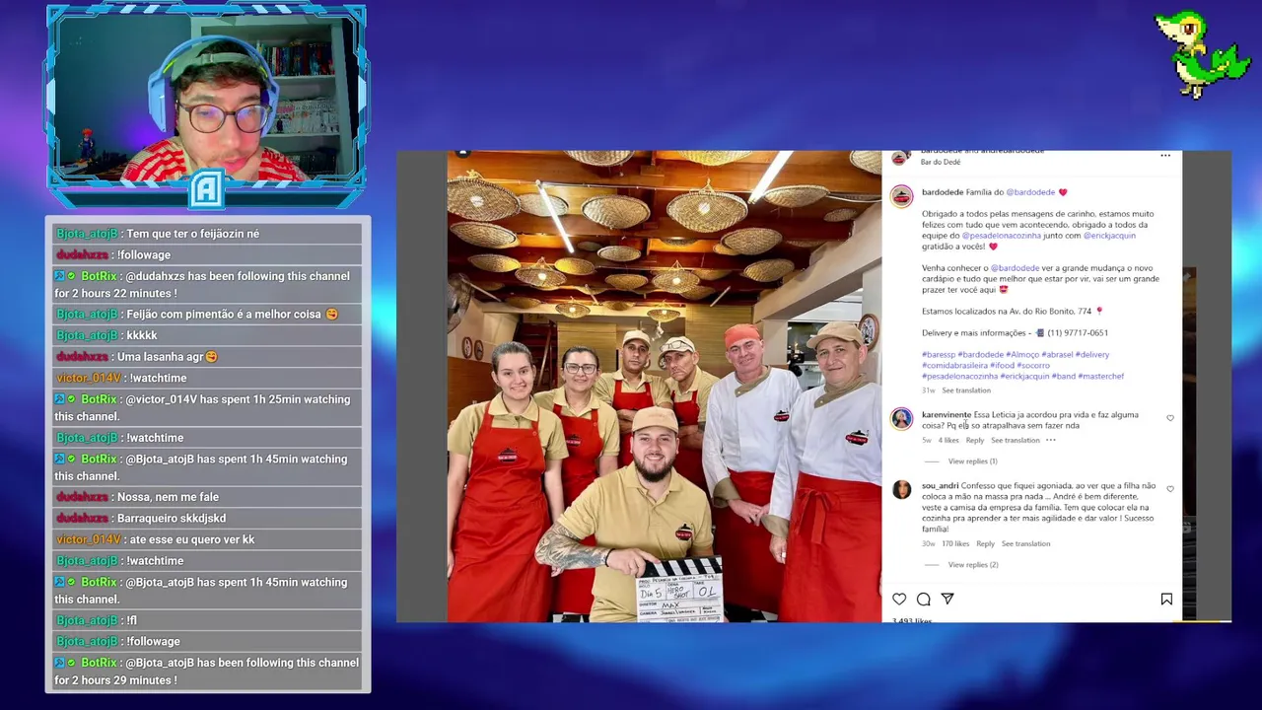This screenshot has height=710, width=1262.
Task: Click BotRix reply about 2 hours 29 minutes
Action: tap(207, 672)
